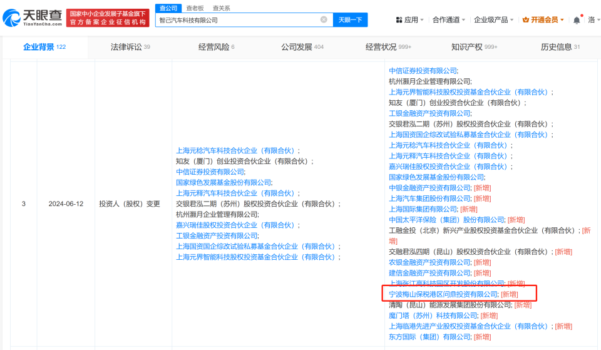Image resolution: width=601 pixels, height=350 pixels.
Task: Open 魔门塔（苏州）科技有限公司 link
Action: tap(433, 316)
